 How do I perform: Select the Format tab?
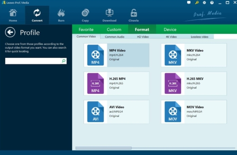pyautogui.click(x=142, y=29)
